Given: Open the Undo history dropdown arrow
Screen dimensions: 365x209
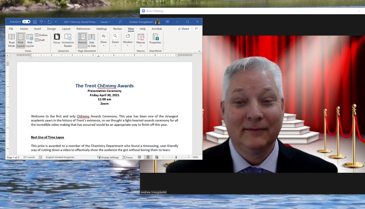Looking at the screenshot, I should tap(45, 22).
